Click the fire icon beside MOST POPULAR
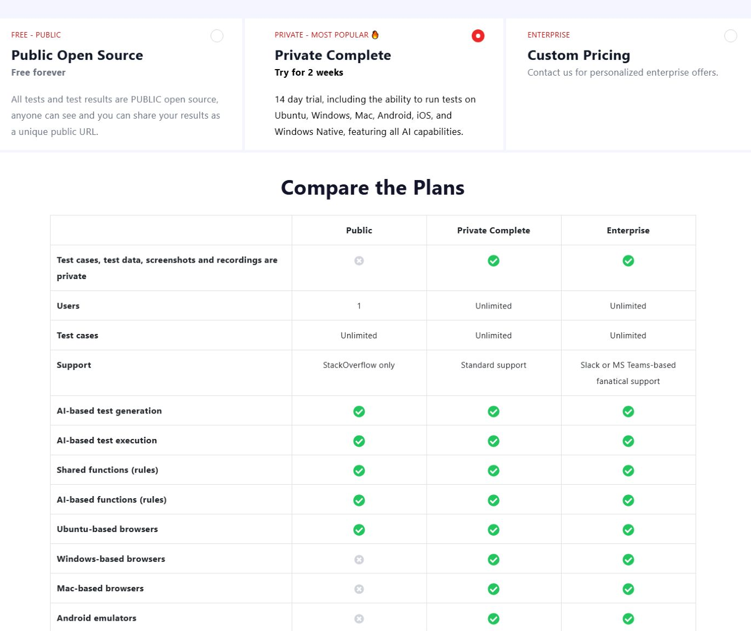Image resolution: width=751 pixels, height=631 pixels. pyautogui.click(x=375, y=35)
